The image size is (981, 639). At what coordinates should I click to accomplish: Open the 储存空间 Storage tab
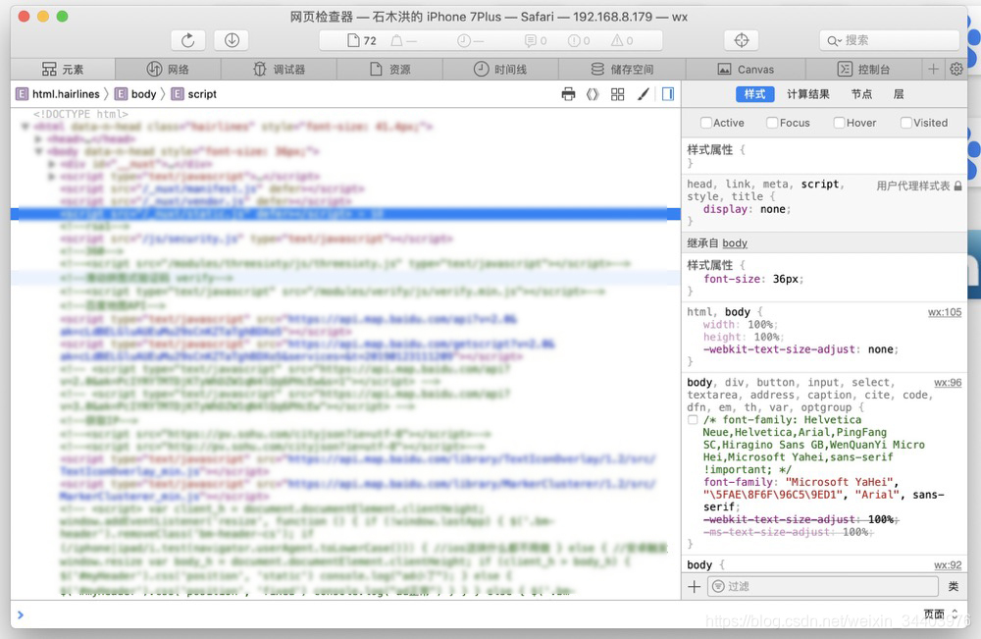(622, 69)
